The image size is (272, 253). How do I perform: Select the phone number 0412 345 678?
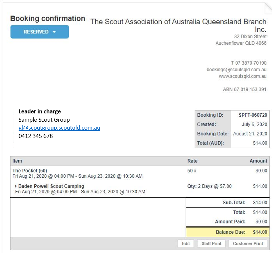[36, 136]
